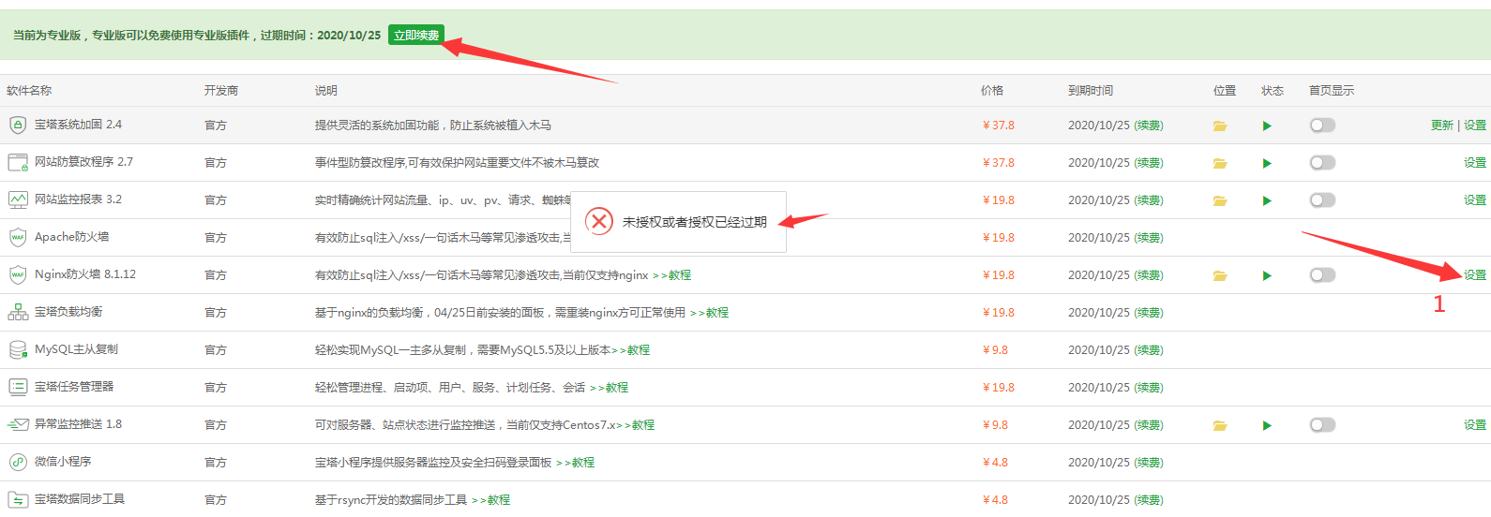Image resolution: width=1491 pixels, height=517 pixels.
Task: Open folder location for 网站监控报表
Action: 1220,200
